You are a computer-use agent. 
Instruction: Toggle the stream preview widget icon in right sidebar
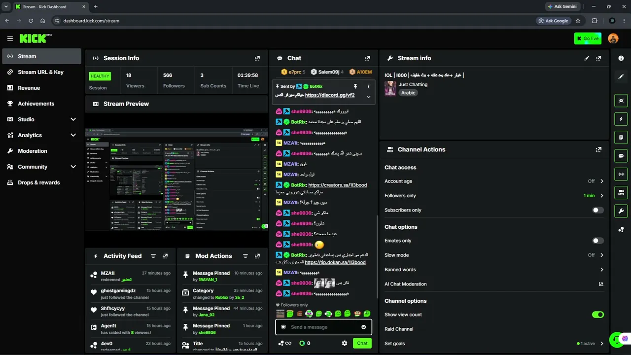pyautogui.click(x=621, y=101)
